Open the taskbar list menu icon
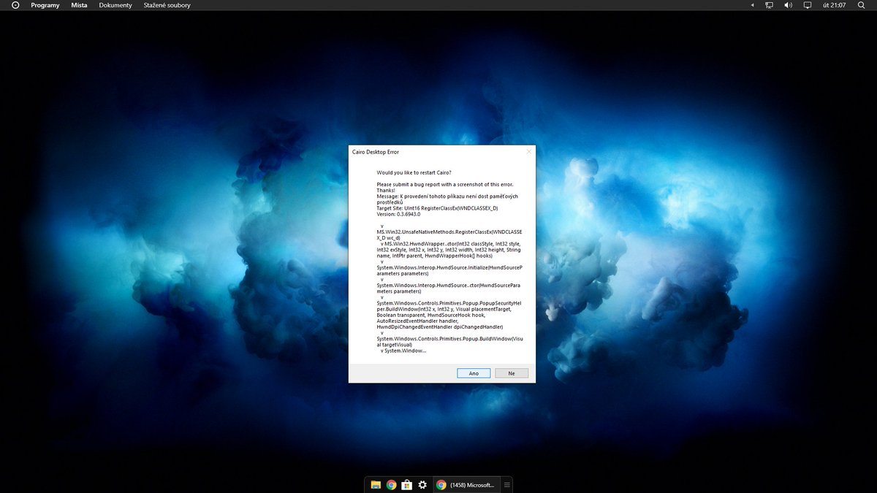The height and width of the screenshot is (493, 877). click(508, 484)
